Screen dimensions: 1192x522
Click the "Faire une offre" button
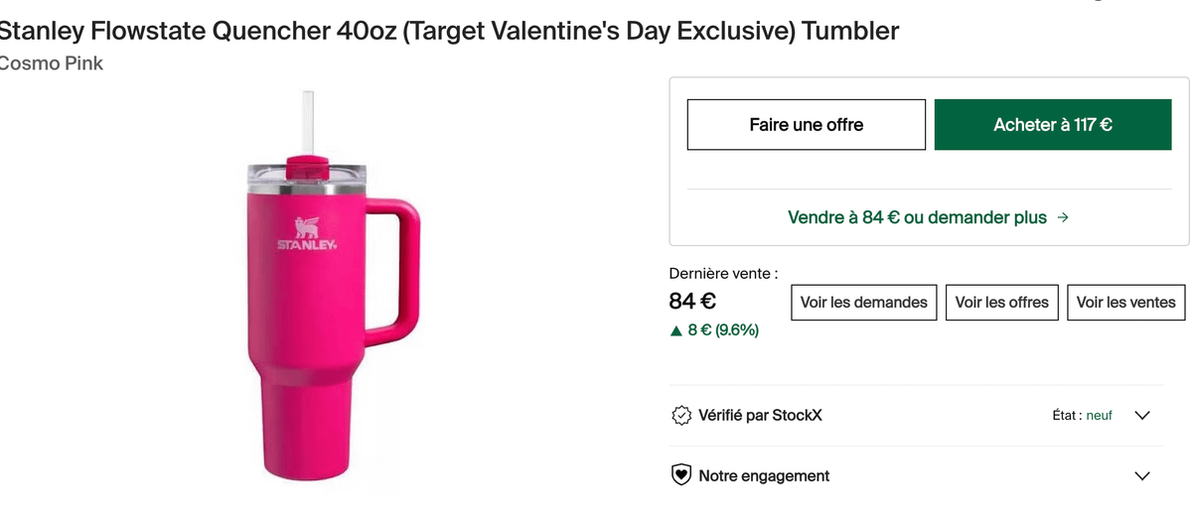806,125
